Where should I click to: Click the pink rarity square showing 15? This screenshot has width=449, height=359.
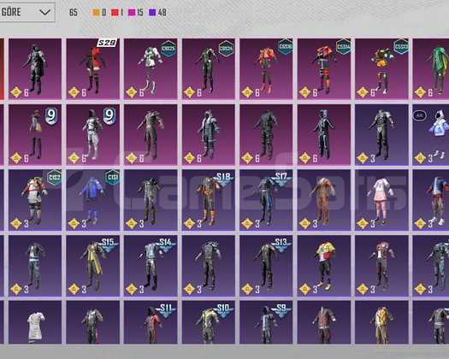click(132, 12)
